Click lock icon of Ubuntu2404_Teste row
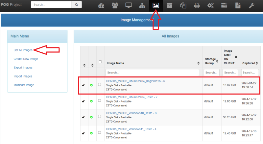 pyautogui.click(x=84, y=101)
